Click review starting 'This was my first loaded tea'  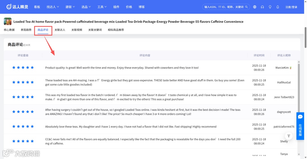tap(141, 97)
